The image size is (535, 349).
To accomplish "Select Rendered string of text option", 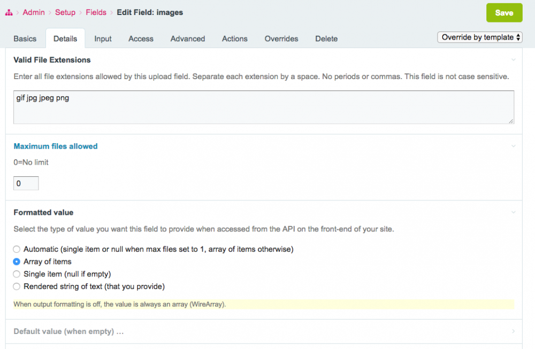I will 17,286.
